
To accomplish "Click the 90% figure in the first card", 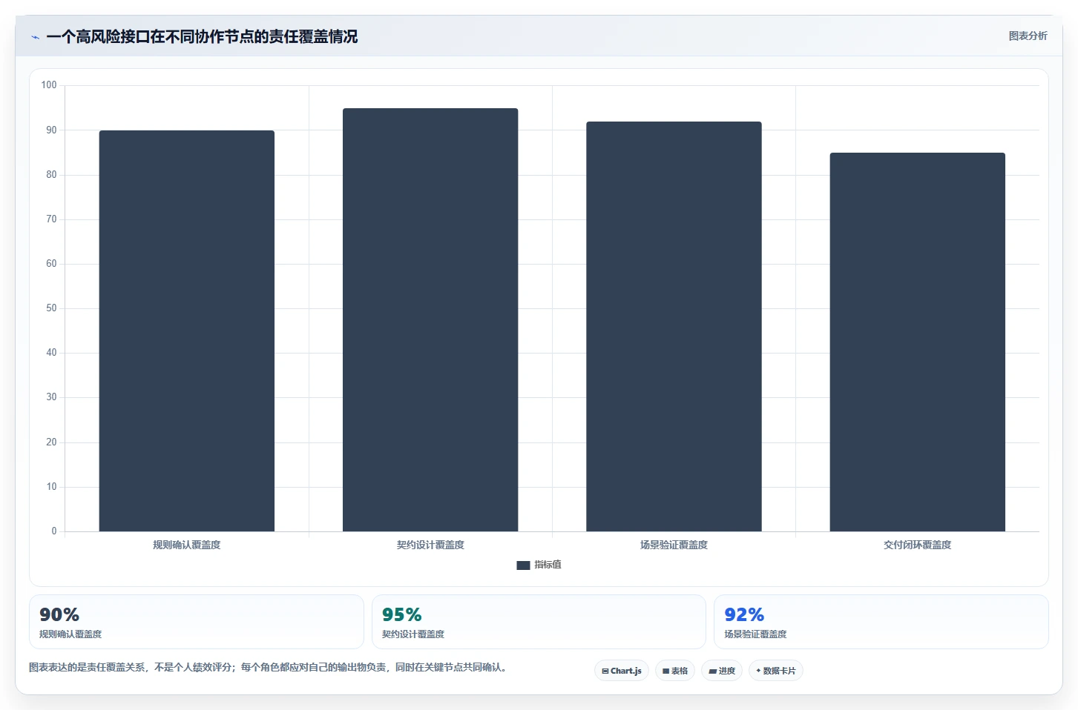I will click(x=59, y=614).
